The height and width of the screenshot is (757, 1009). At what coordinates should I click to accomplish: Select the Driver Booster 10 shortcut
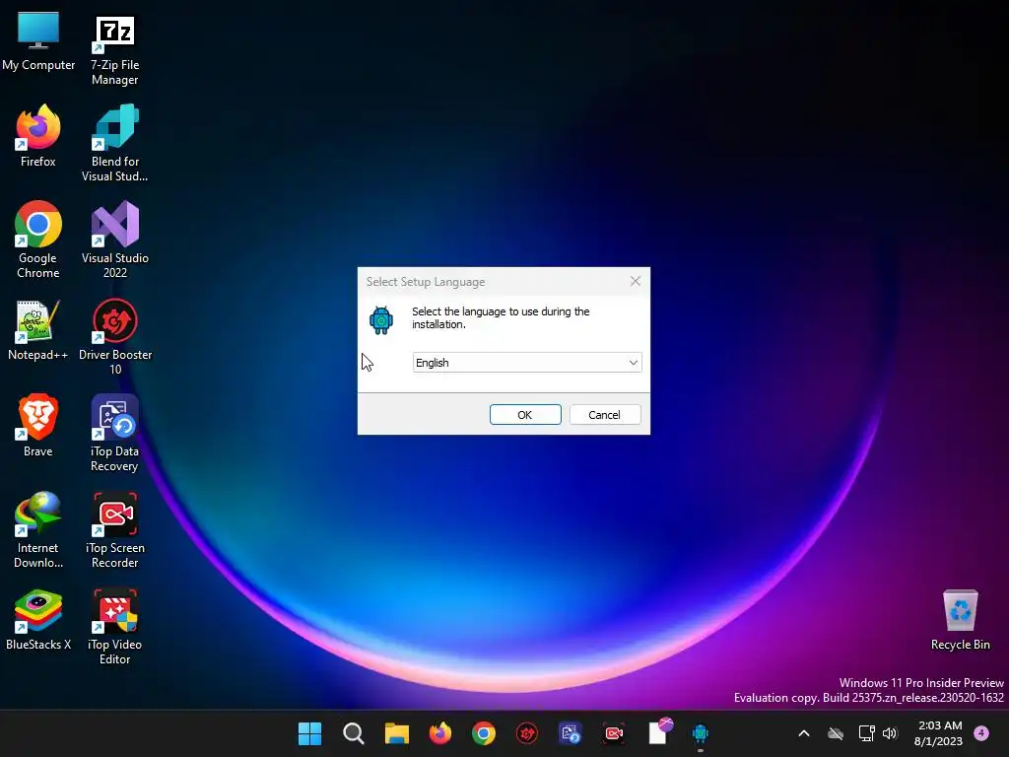coord(114,337)
